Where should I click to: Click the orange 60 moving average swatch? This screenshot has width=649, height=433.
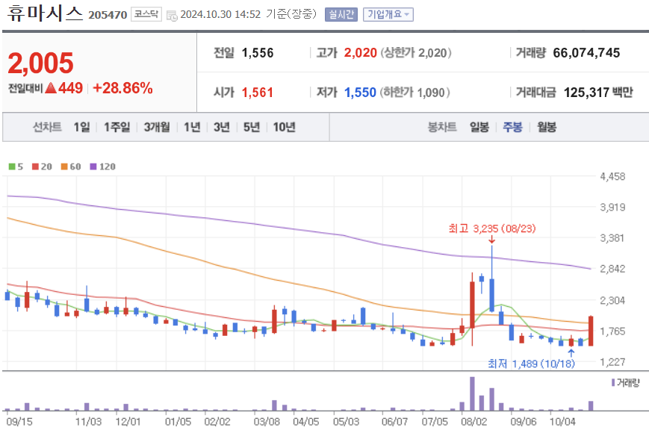click(x=64, y=166)
